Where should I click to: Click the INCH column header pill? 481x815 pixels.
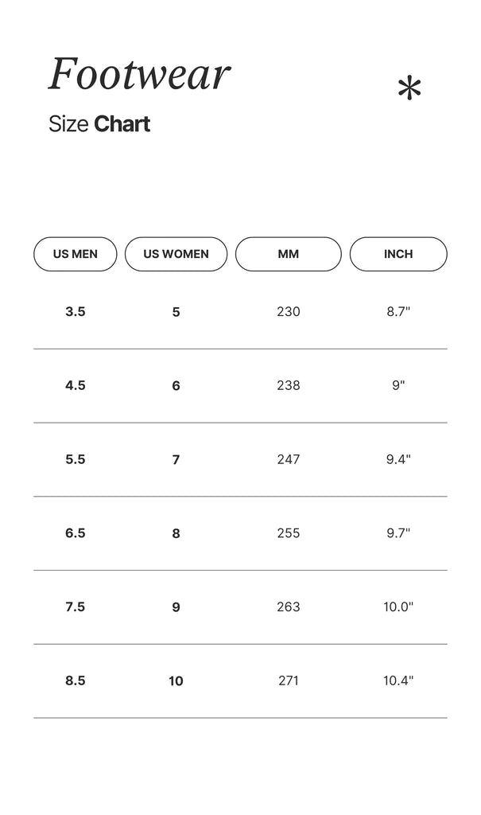pyautogui.click(x=398, y=254)
